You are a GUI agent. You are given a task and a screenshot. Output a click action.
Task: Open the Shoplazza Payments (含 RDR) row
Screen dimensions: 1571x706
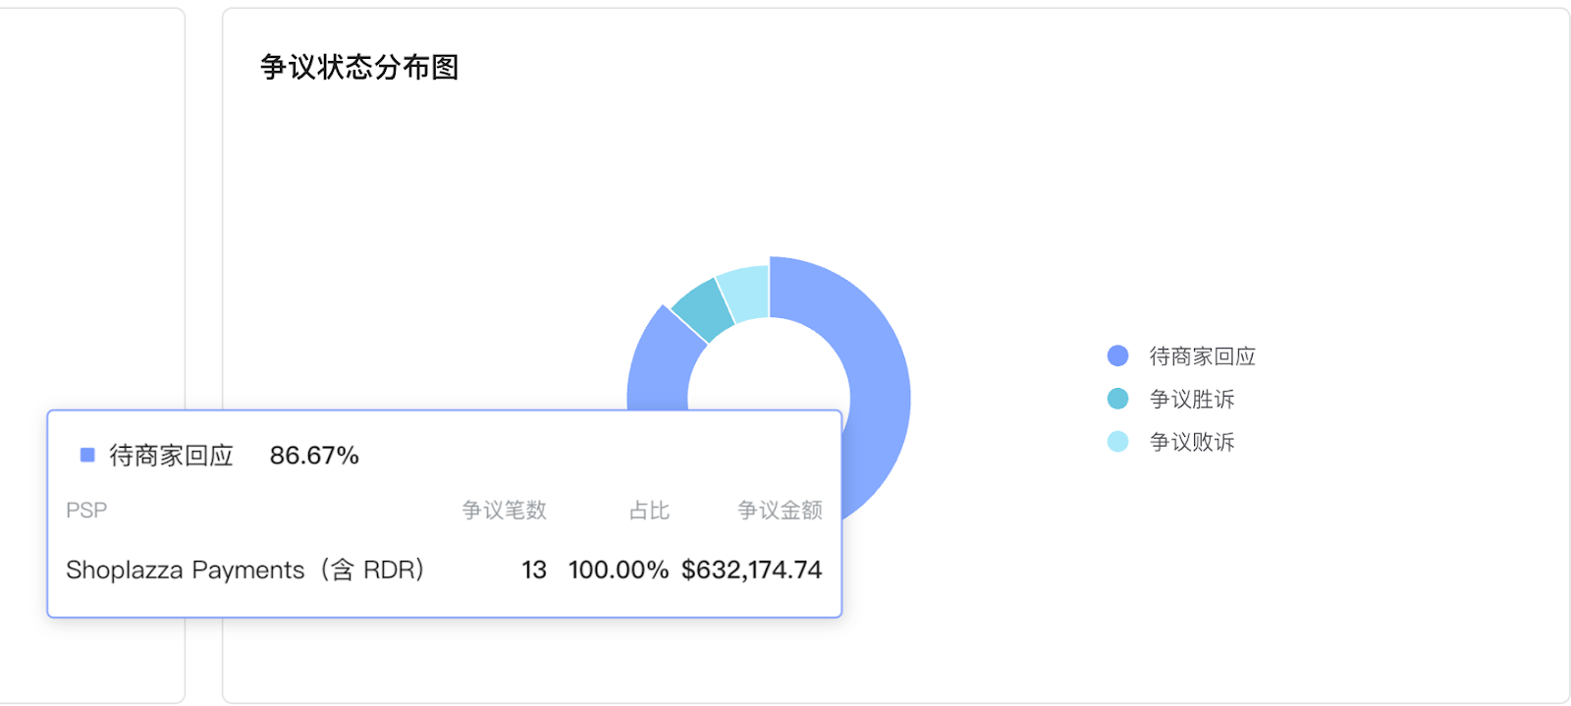tap(244, 570)
